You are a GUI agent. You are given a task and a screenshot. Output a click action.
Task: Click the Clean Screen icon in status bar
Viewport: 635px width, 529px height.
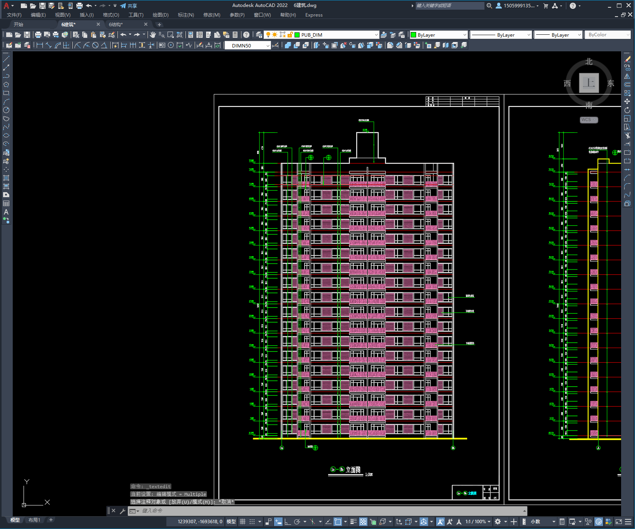[618, 522]
